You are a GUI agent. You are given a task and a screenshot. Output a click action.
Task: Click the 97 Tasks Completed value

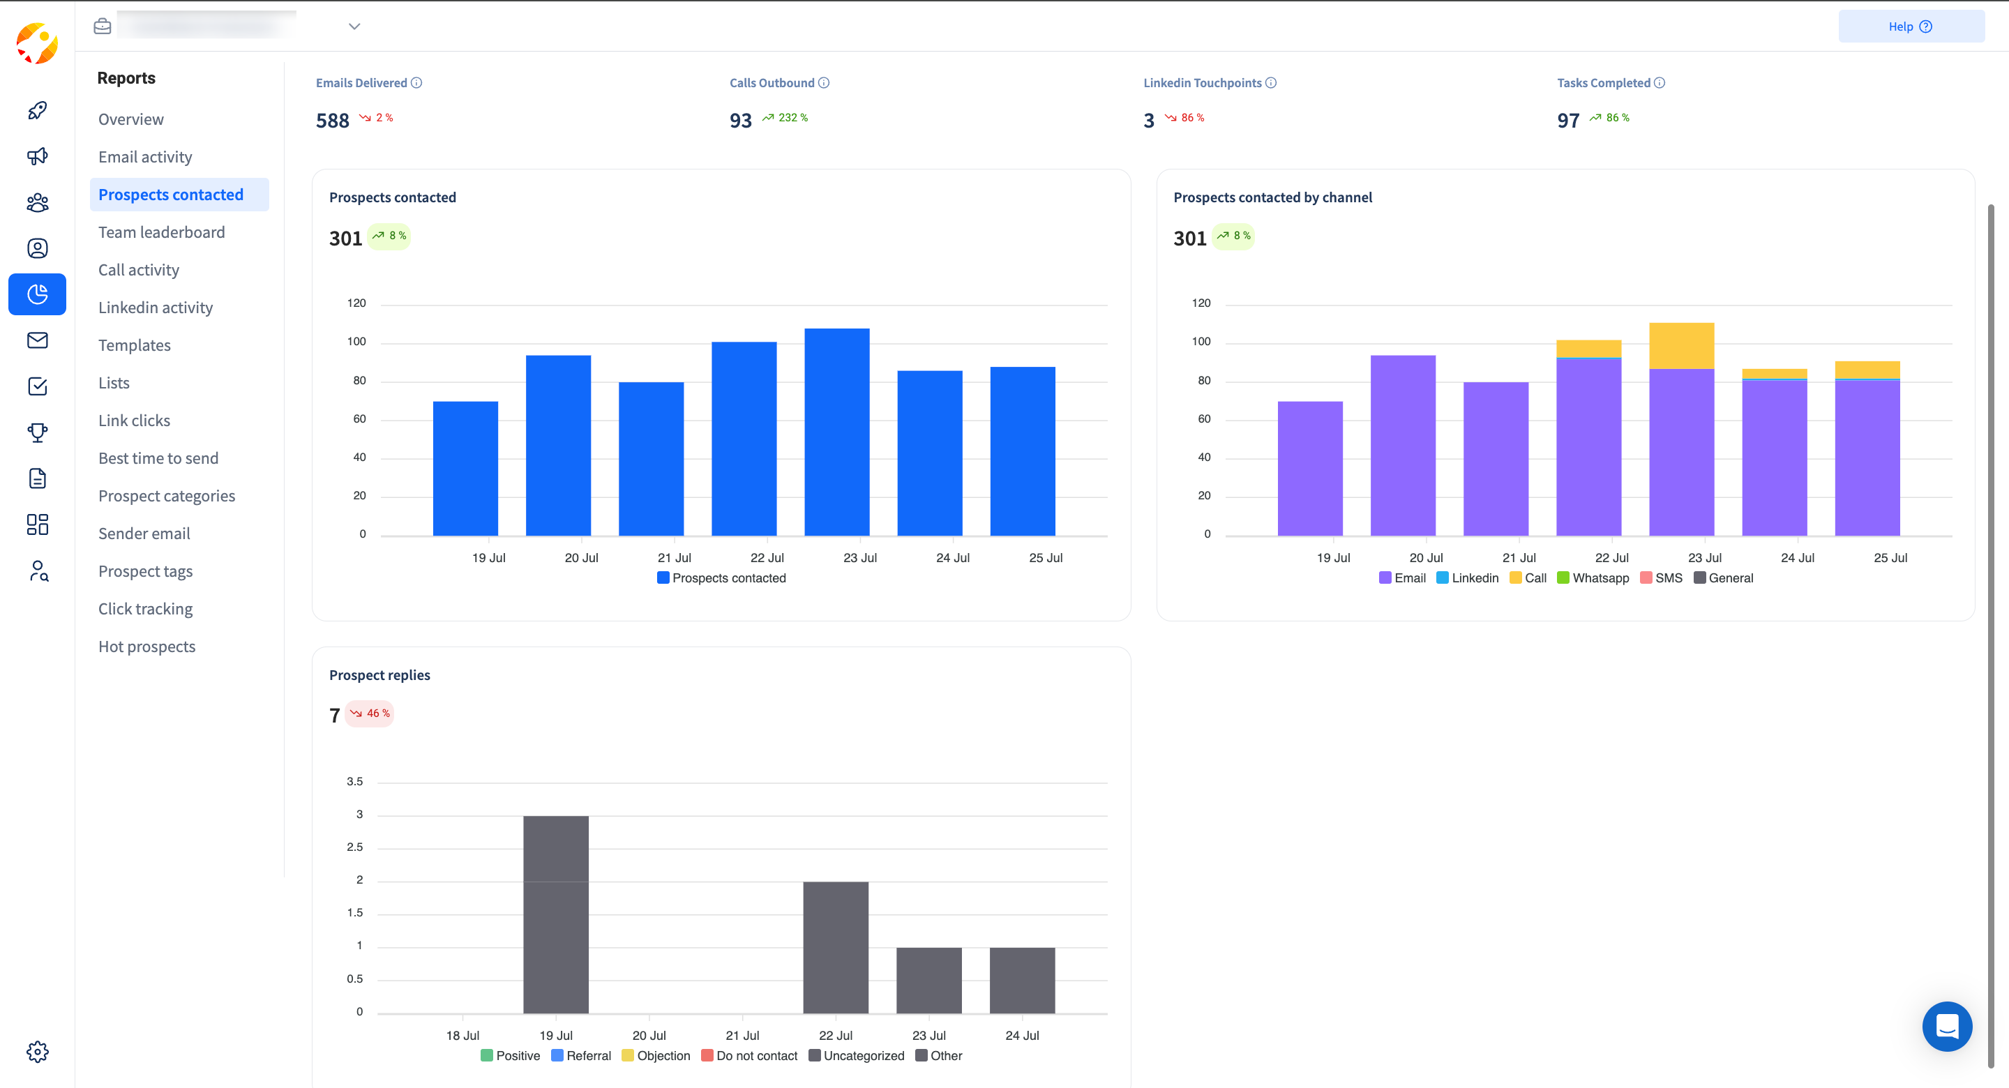(x=1567, y=121)
